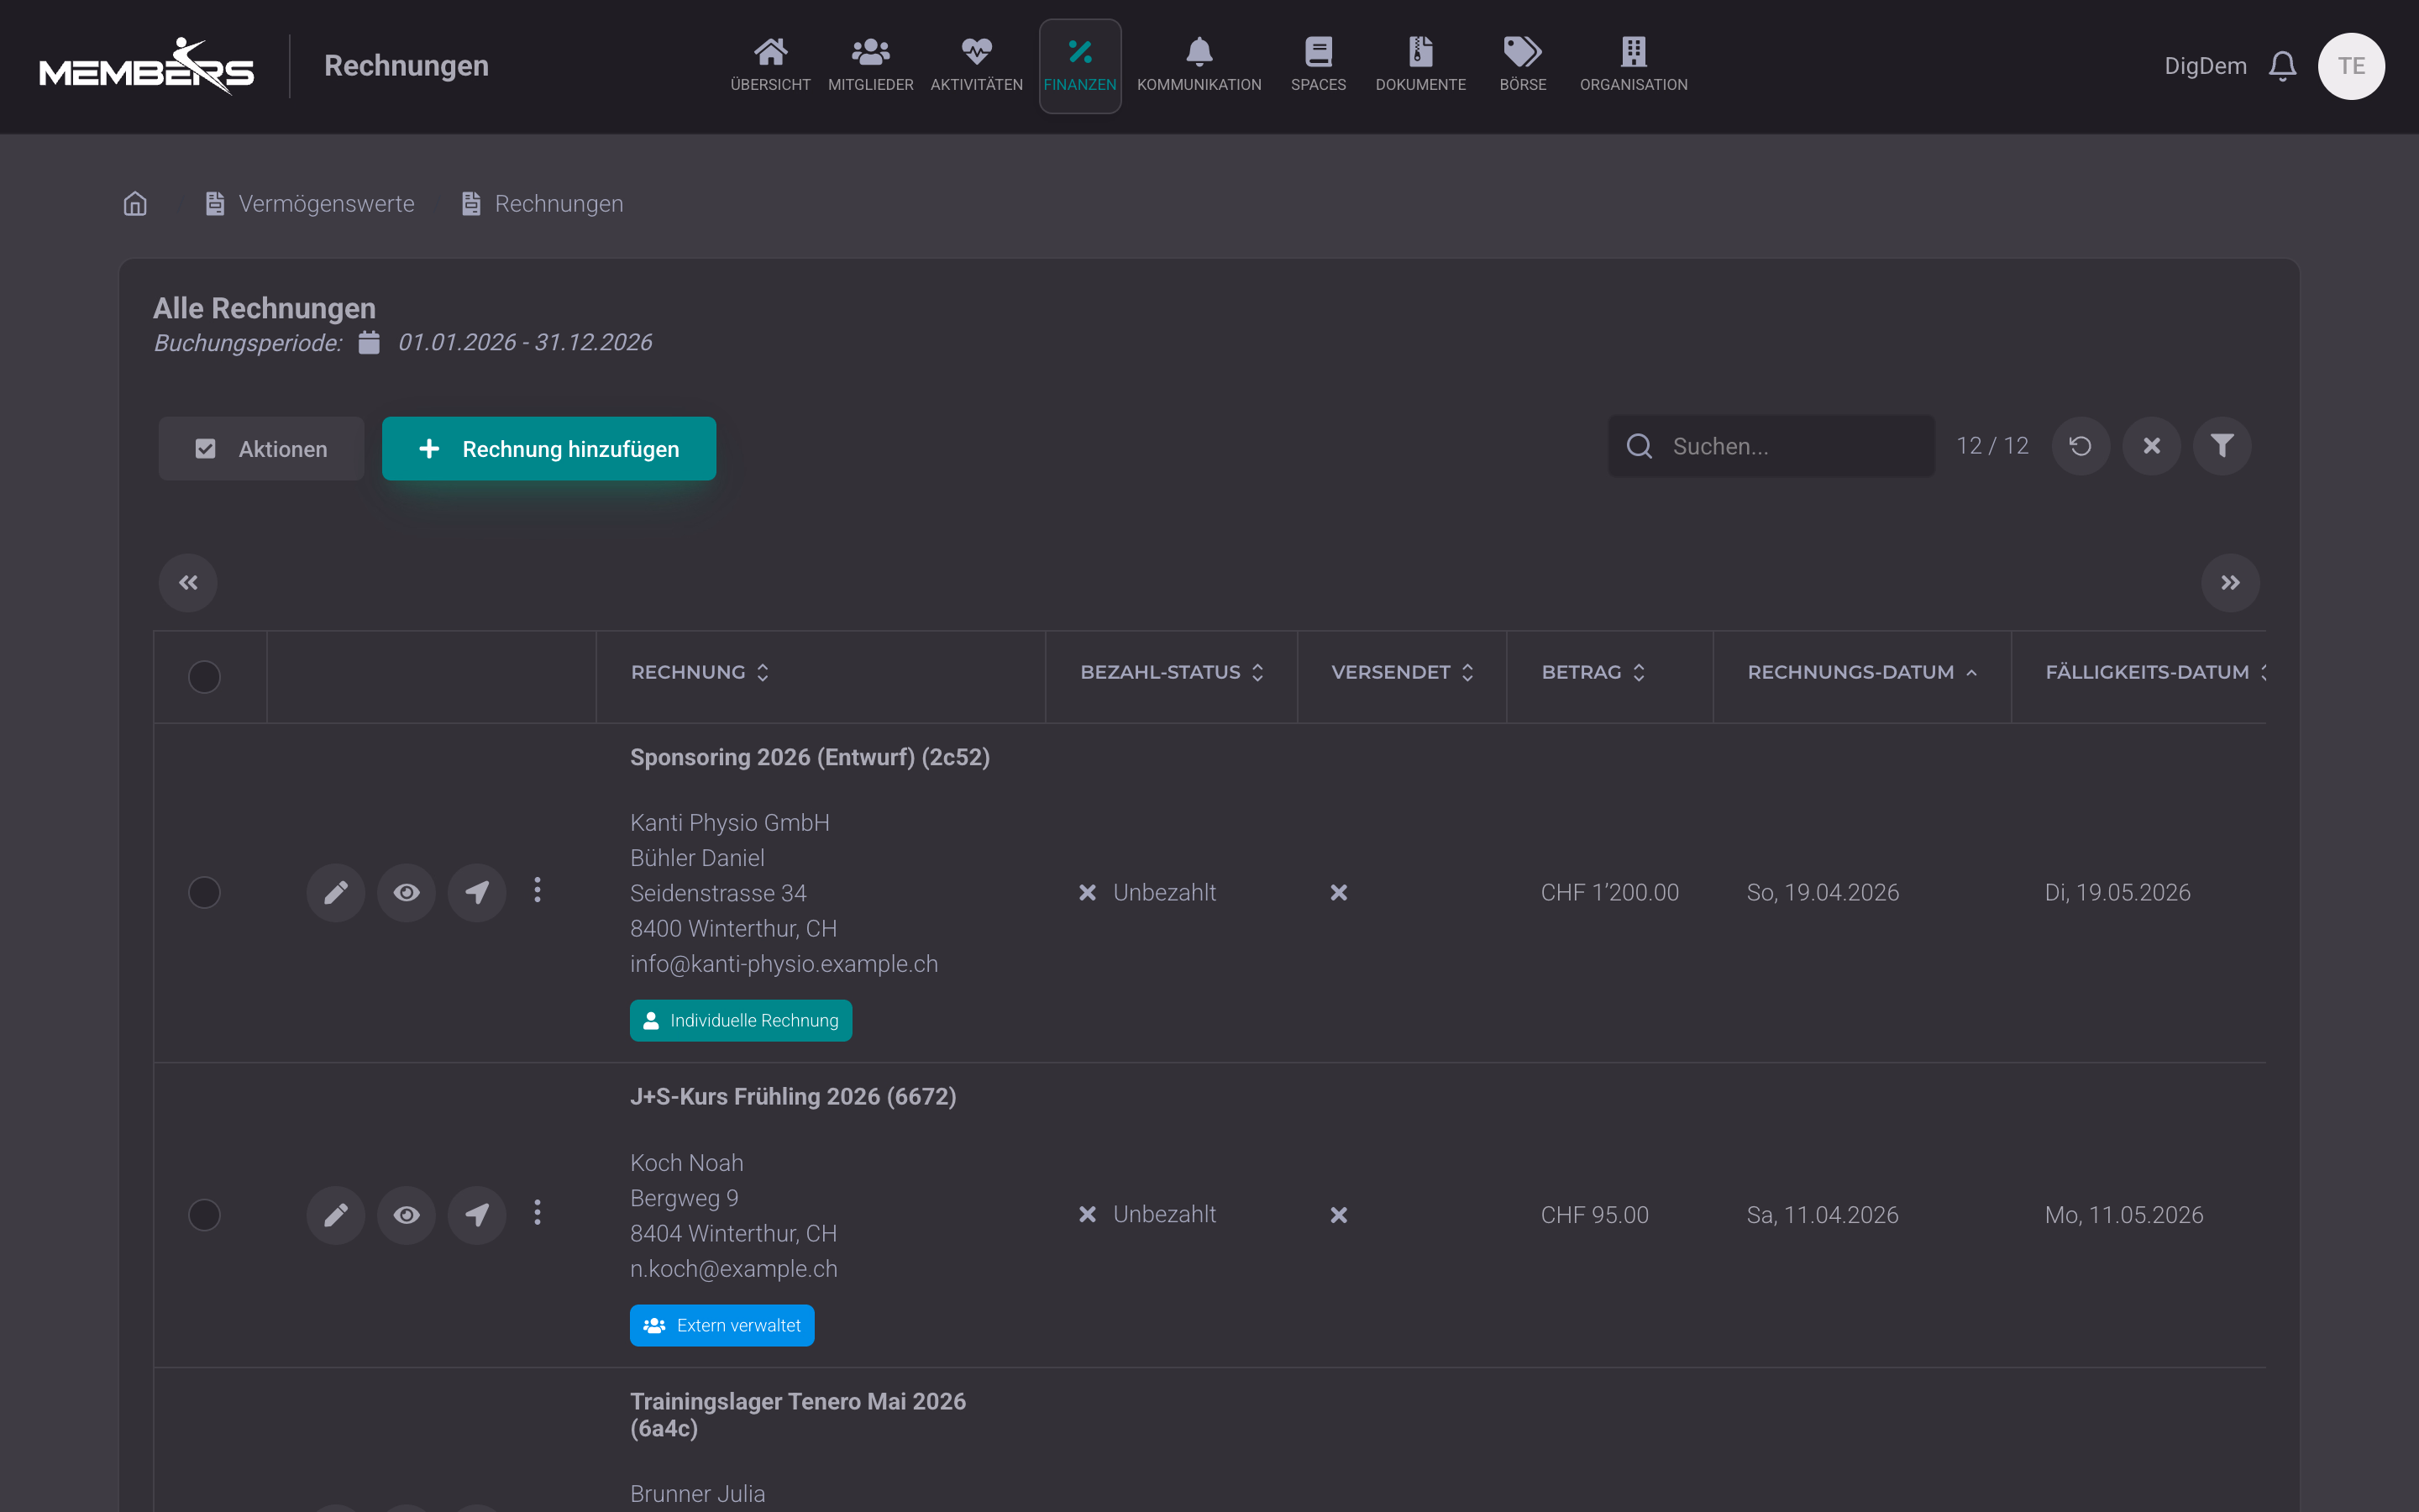Click the home breadcrumb icon
The height and width of the screenshot is (1512, 2419).
coord(135,204)
